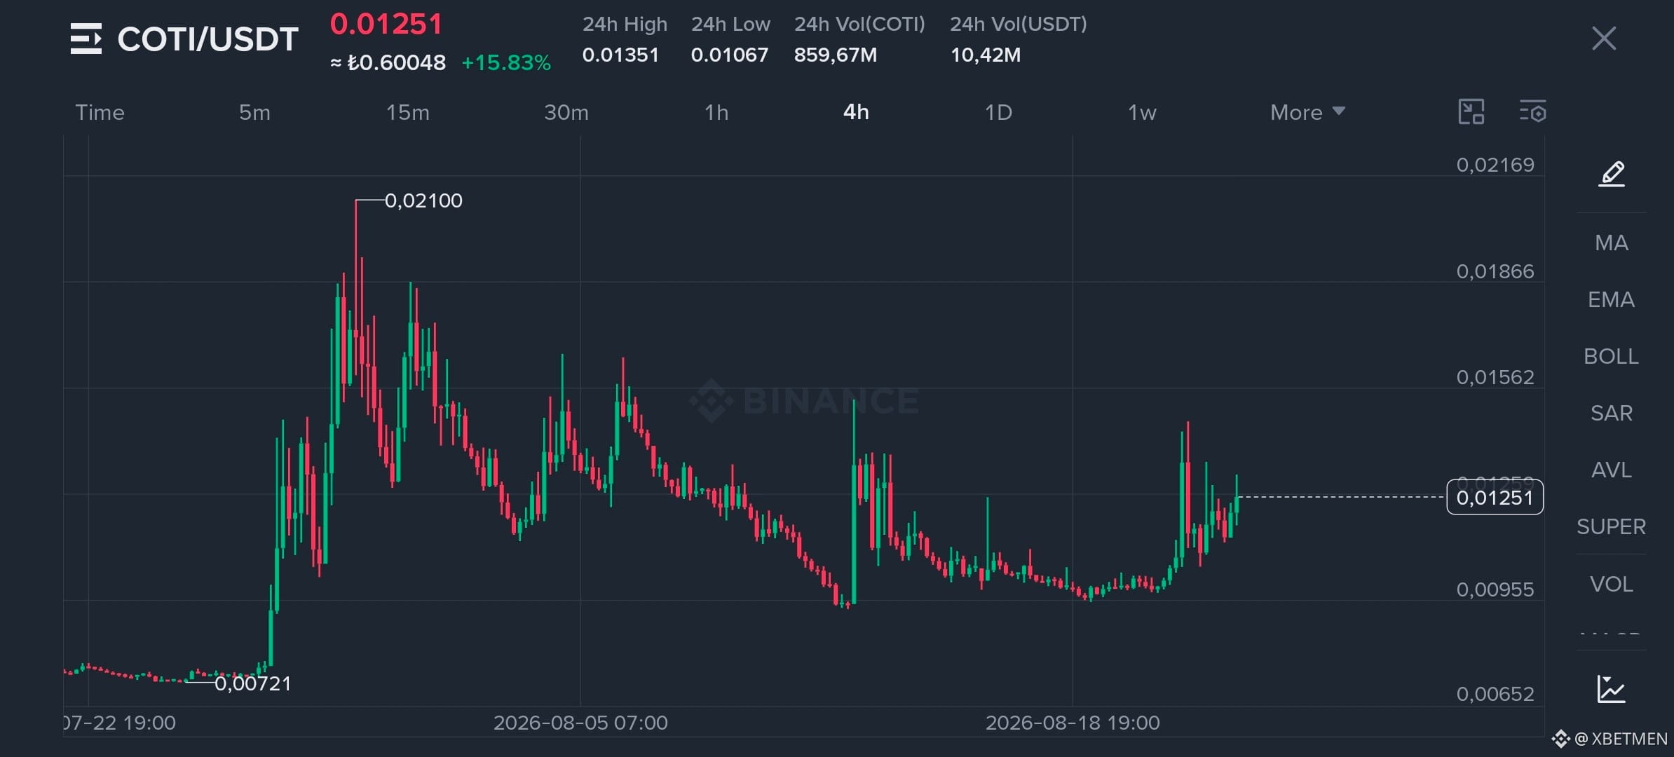Toggle the EMA indicator
Screen dimensions: 1674x757
click(1611, 300)
